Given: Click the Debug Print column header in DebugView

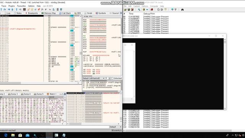Looking at the screenshot, I should click(x=149, y=14).
